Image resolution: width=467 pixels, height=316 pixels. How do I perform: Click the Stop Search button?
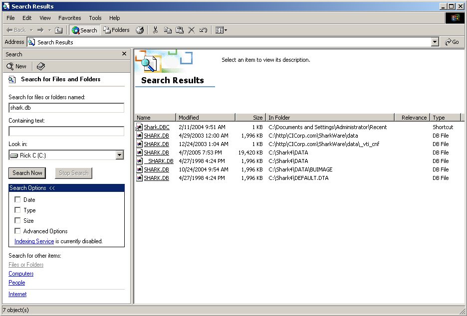(x=73, y=173)
